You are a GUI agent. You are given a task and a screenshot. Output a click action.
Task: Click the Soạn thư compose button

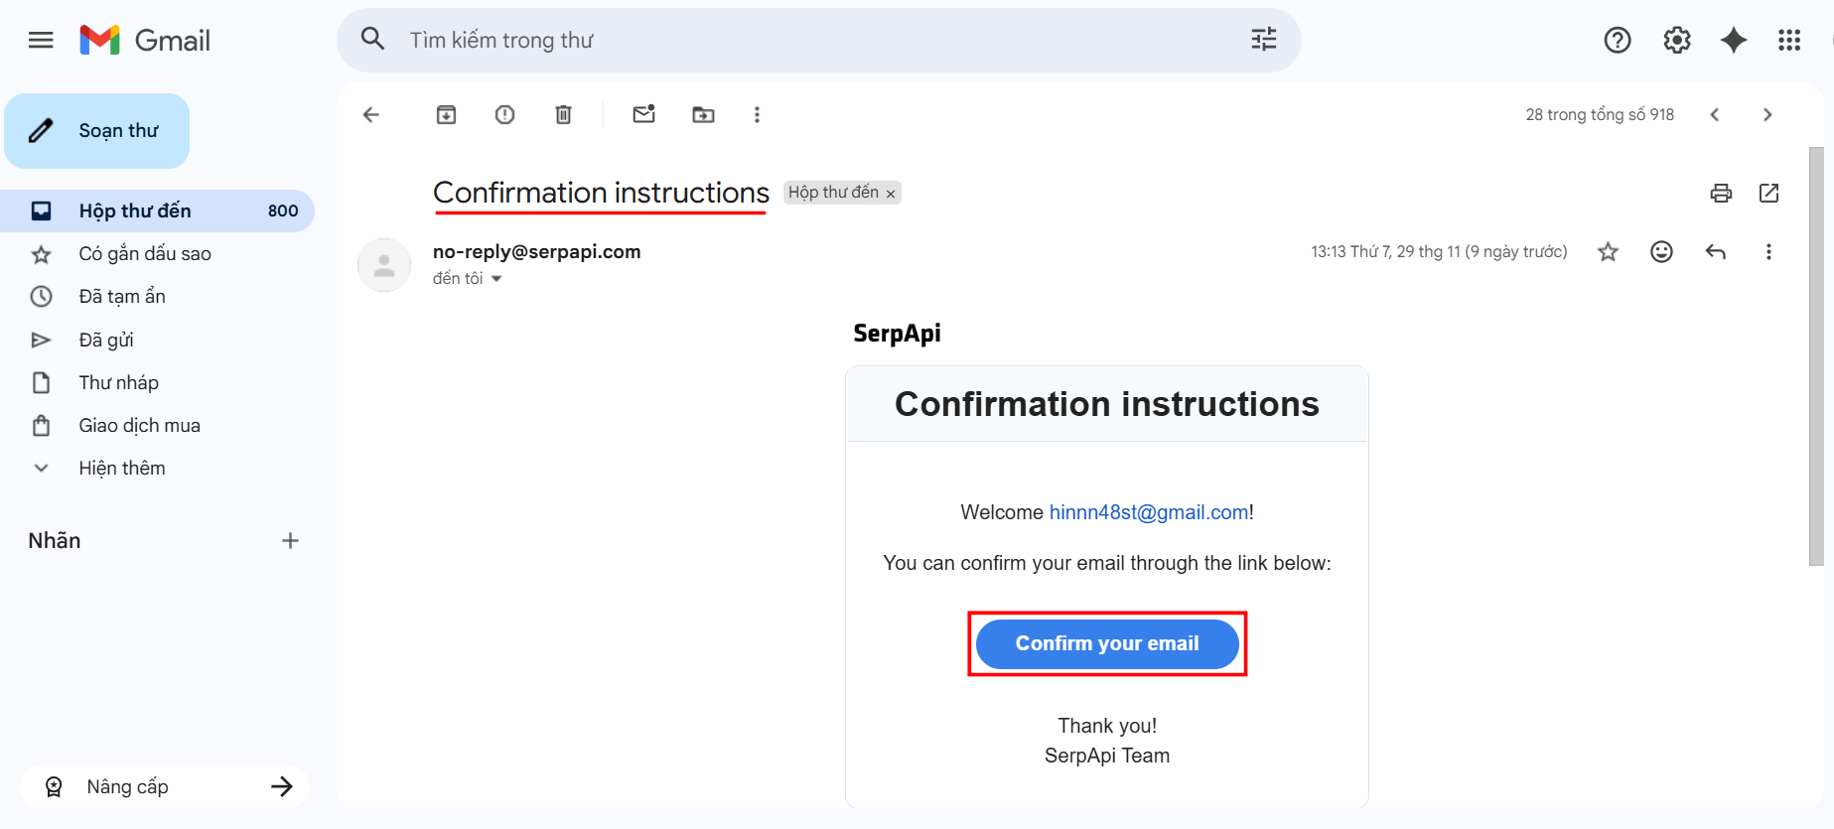[97, 131]
